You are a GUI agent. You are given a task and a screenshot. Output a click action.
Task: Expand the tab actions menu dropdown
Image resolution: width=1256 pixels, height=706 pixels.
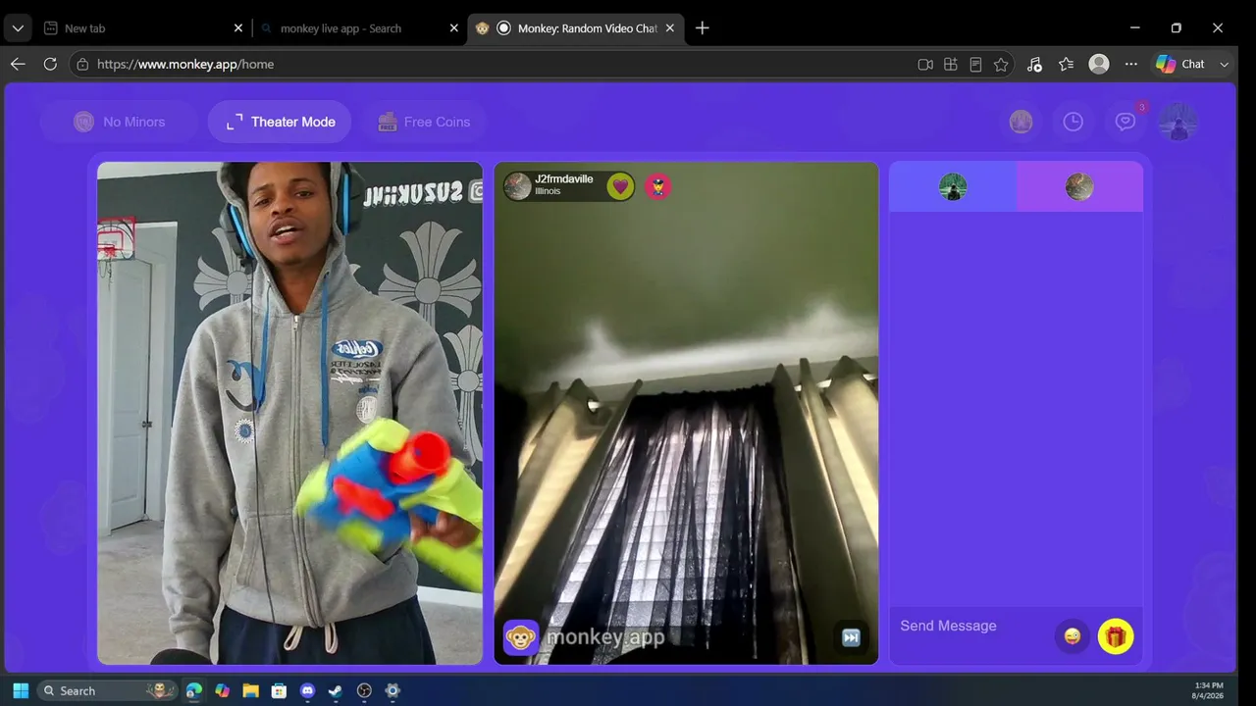pos(18,28)
